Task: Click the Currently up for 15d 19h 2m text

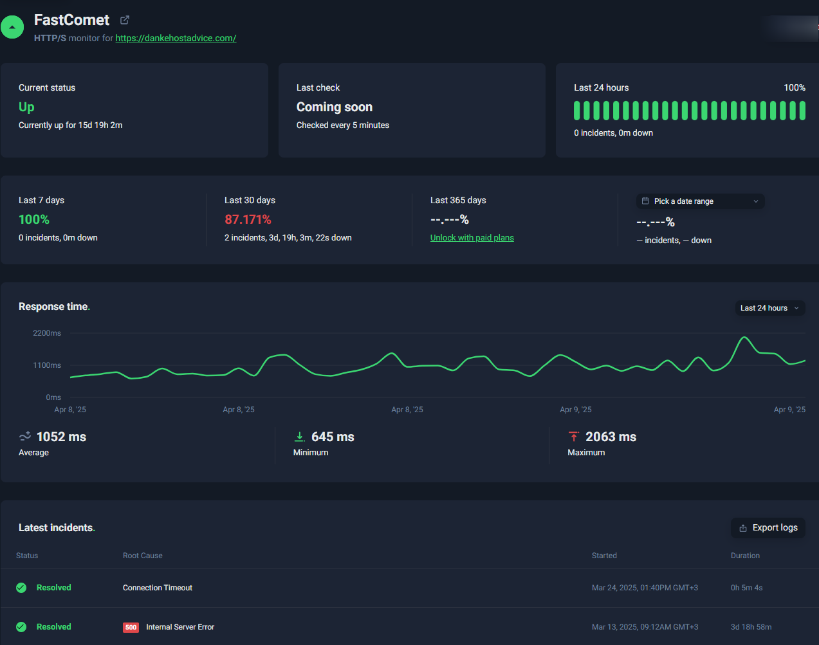Action: click(x=71, y=125)
